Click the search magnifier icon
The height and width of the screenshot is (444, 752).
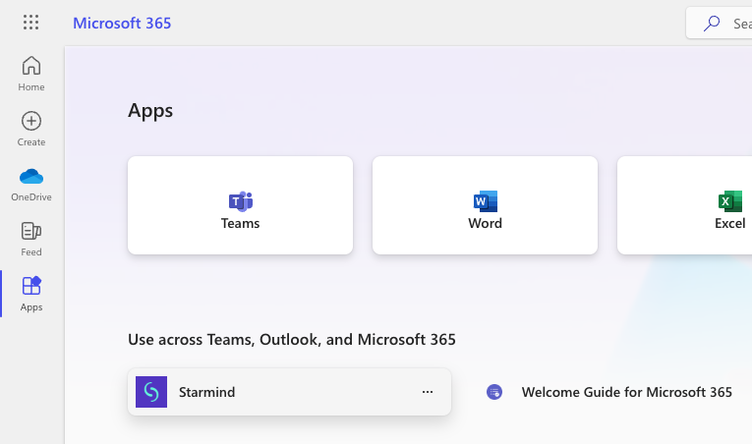point(712,23)
